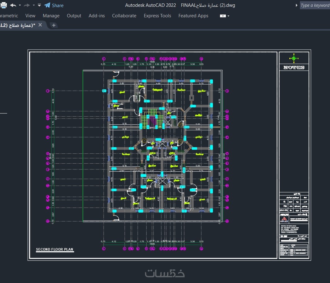This screenshot has height=283, width=330.
Task: Select the SECOND FLOOR PLAN title text
Action: point(55,249)
